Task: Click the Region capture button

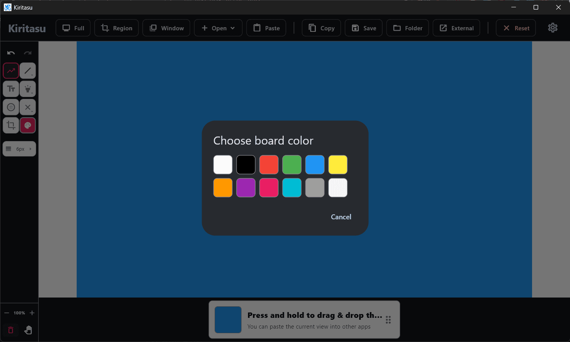Action: [x=117, y=28]
